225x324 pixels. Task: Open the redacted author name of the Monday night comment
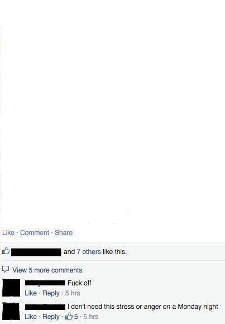[x=45, y=307]
